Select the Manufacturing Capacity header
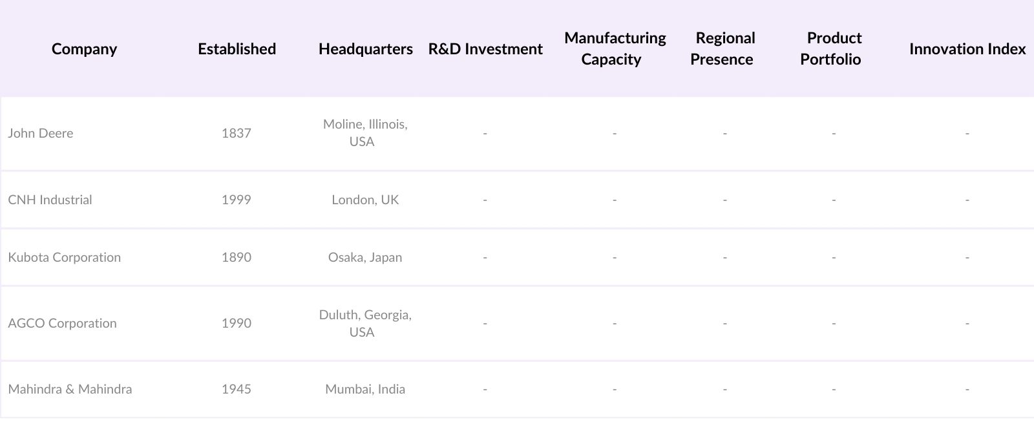Screen dimensions: 1034x422 point(615,48)
